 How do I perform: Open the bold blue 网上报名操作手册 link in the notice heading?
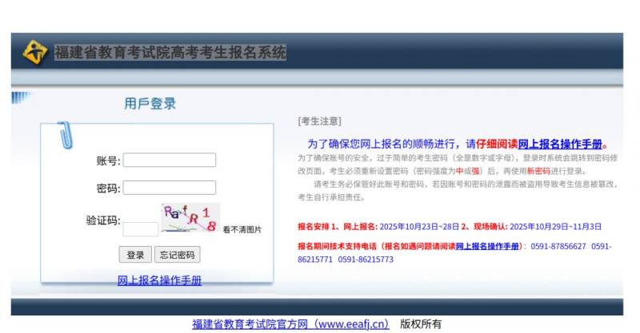coord(560,145)
